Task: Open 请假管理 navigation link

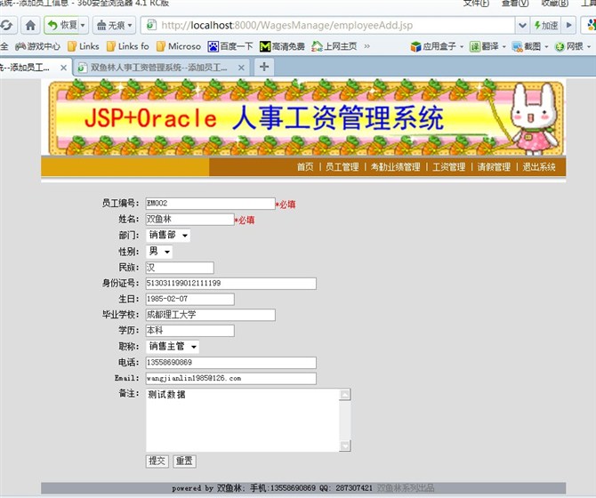Action: pyautogui.click(x=494, y=167)
